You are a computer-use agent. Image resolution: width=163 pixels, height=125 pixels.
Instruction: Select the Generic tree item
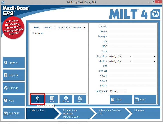[39, 33]
